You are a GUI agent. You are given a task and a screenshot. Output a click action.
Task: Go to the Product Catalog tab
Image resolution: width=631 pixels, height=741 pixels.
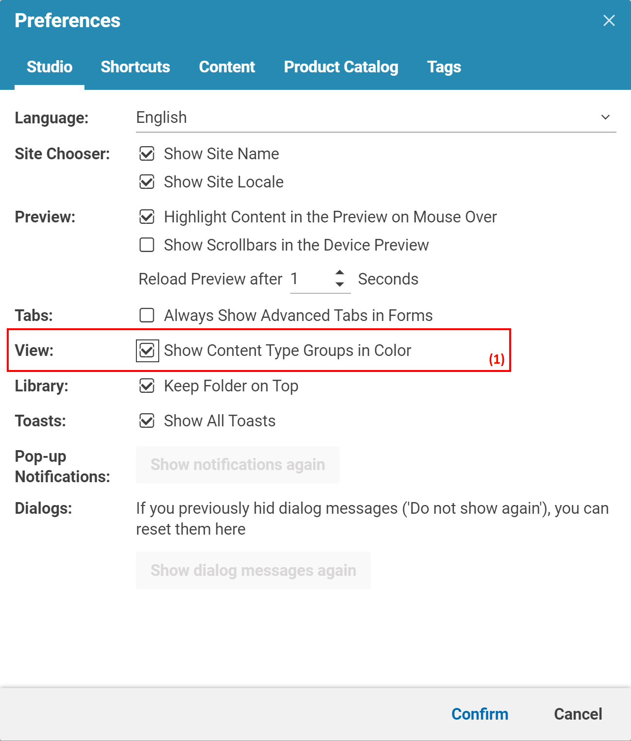click(341, 67)
